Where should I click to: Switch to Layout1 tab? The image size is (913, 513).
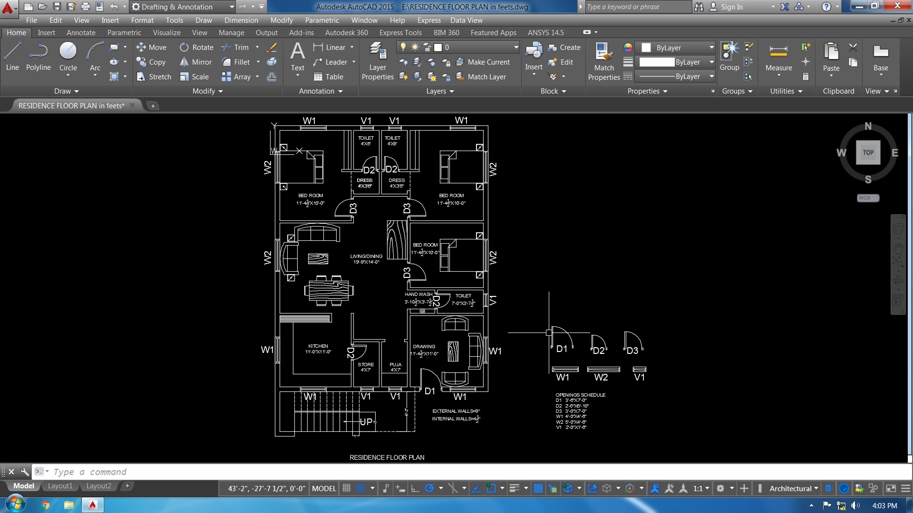click(60, 486)
